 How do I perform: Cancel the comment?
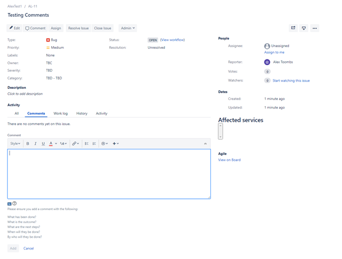pos(29,248)
